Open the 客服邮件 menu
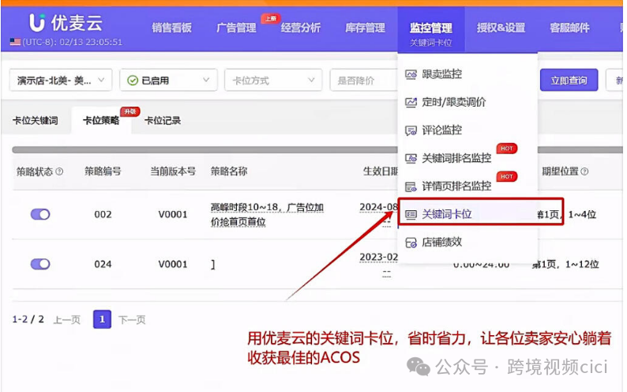Viewport: 627px width, 392px height. click(570, 28)
